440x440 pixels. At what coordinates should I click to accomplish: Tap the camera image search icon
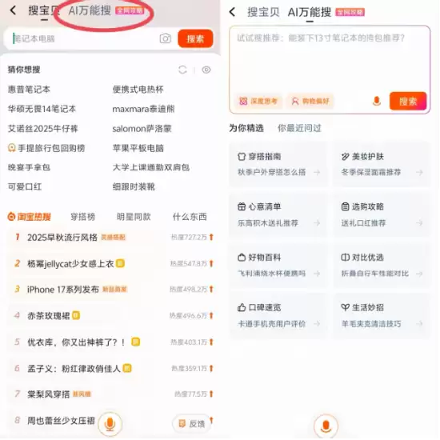click(166, 38)
